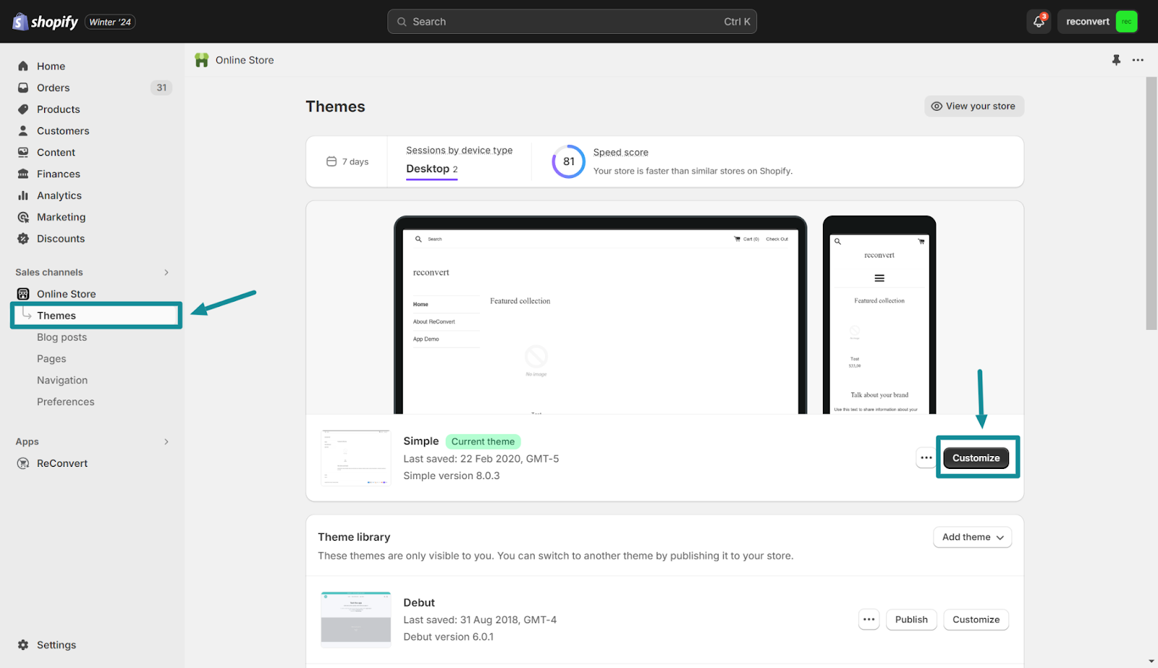Click the Marketing target icon
Image resolution: width=1158 pixels, height=668 pixels.
(23, 217)
